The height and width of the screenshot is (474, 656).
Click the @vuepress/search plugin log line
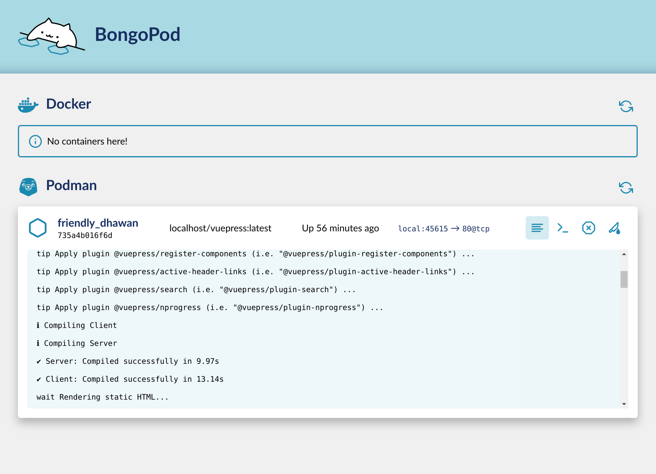[x=196, y=289]
